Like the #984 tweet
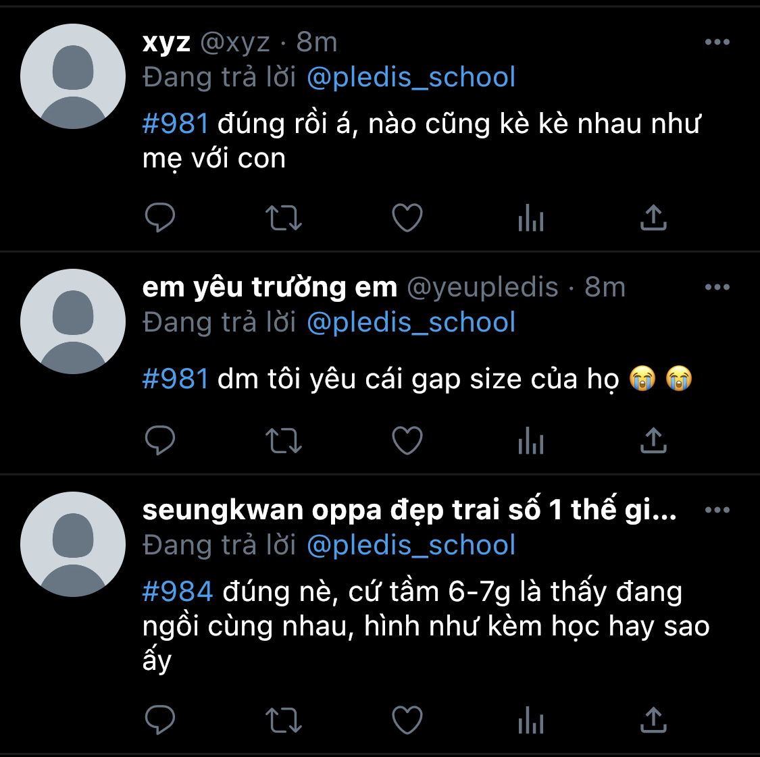This screenshot has height=757, width=760. tap(407, 720)
